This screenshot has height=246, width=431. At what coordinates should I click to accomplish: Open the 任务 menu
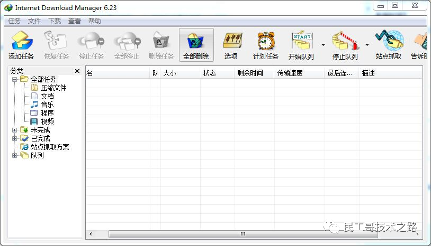coord(14,21)
